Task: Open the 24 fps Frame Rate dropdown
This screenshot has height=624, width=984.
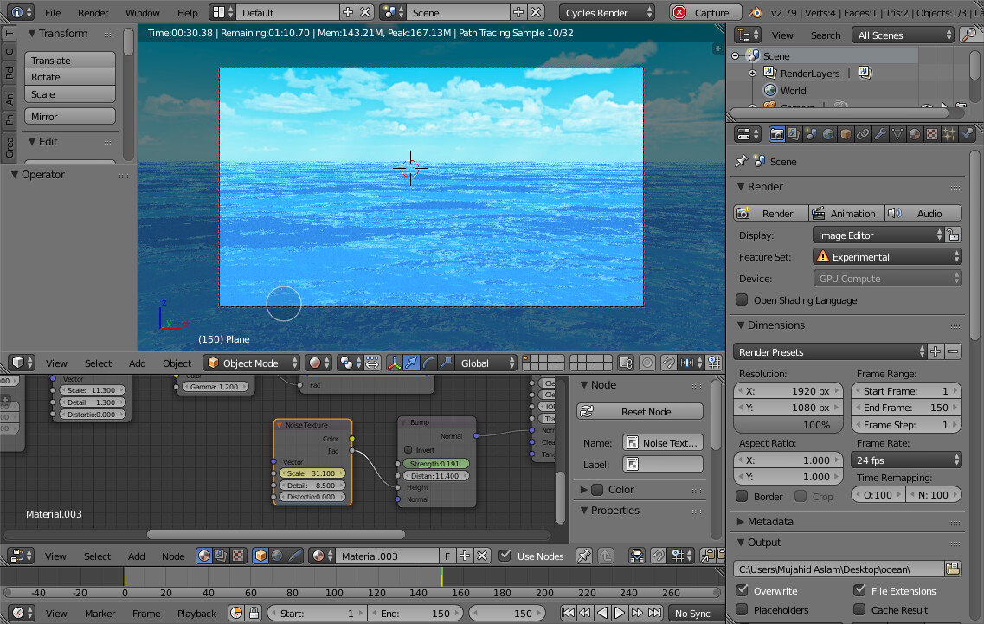Action: pyautogui.click(x=906, y=460)
